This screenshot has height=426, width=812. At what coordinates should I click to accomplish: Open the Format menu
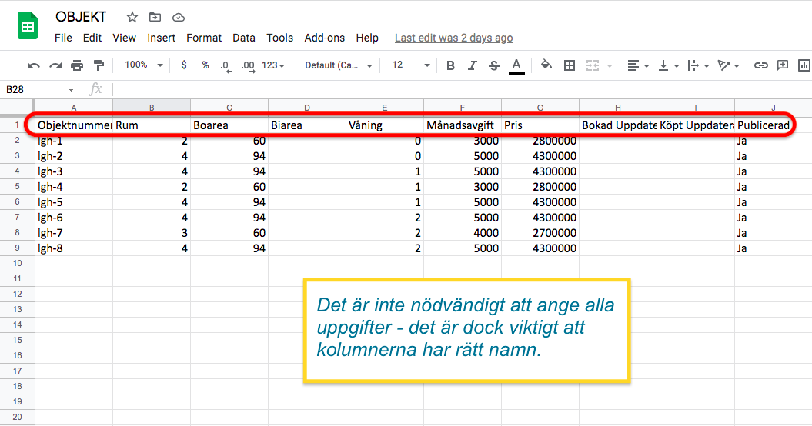pos(204,38)
